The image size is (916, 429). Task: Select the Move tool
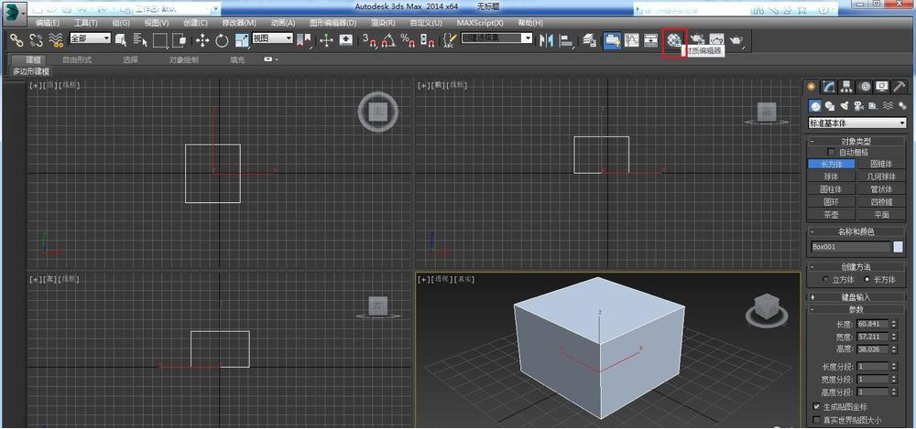[202, 40]
